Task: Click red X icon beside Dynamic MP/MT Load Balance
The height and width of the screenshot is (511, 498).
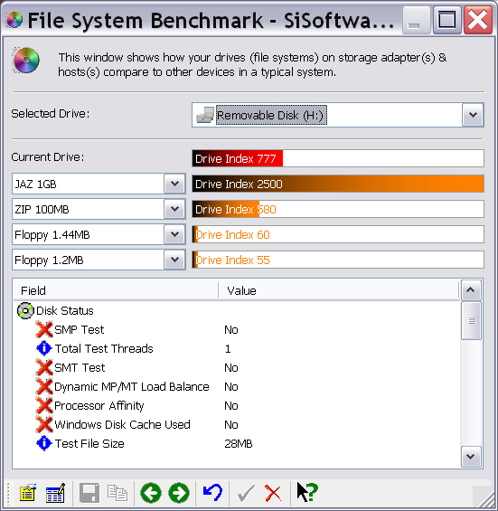Action: pos(44,386)
